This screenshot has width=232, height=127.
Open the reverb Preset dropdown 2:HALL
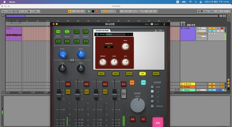pyautogui.click(x=115, y=34)
